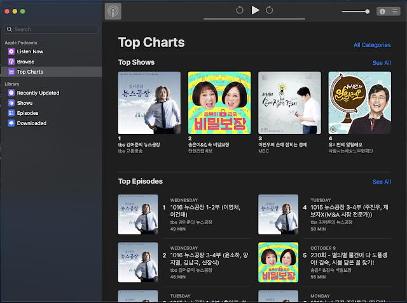Click the Listen Now sidebar icon
Screen dimensions: 407x303
(x=11, y=51)
